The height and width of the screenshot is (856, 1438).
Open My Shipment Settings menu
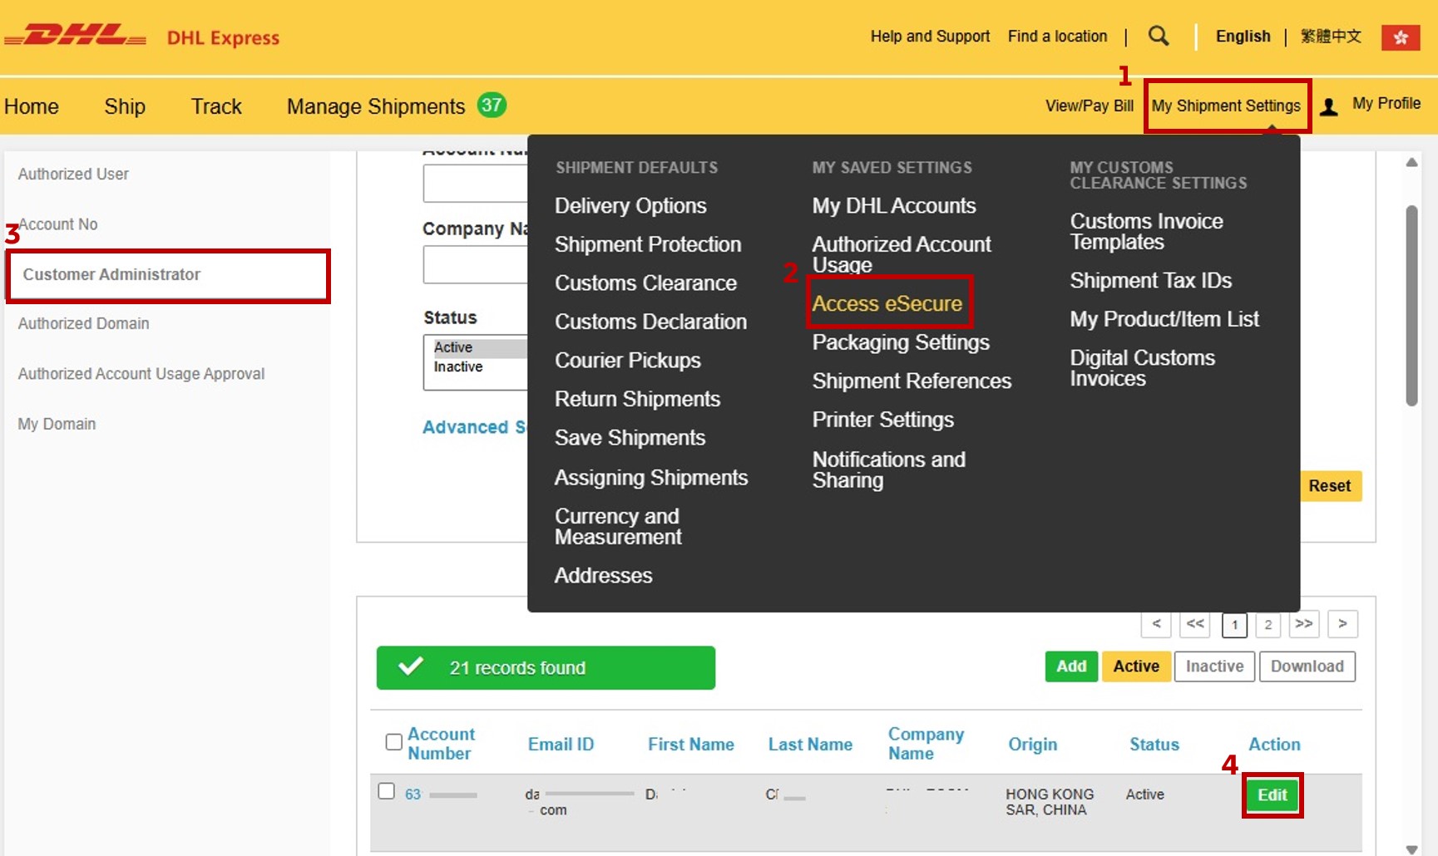coord(1226,106)
